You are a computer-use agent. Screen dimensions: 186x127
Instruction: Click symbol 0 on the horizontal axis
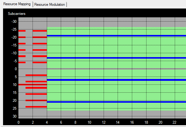click(x=19, y=122)
